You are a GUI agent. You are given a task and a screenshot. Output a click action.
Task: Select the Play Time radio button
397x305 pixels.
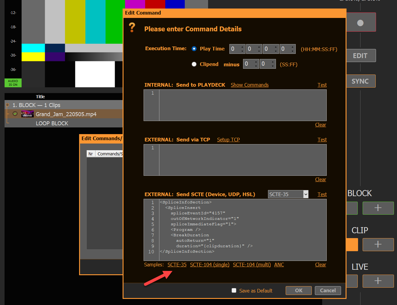pos(194,49)
